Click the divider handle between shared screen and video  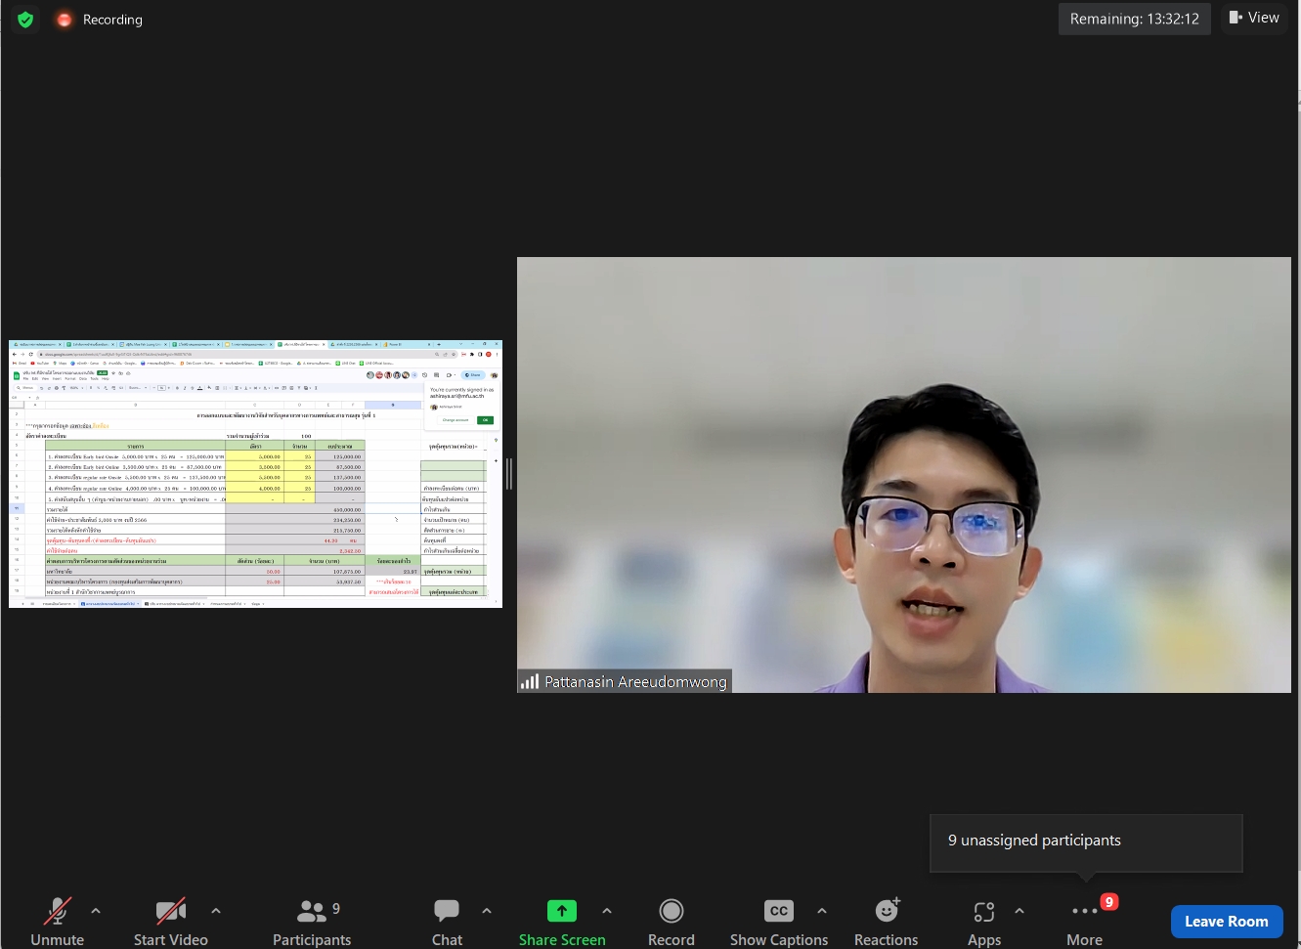click(x=509, y=474)
